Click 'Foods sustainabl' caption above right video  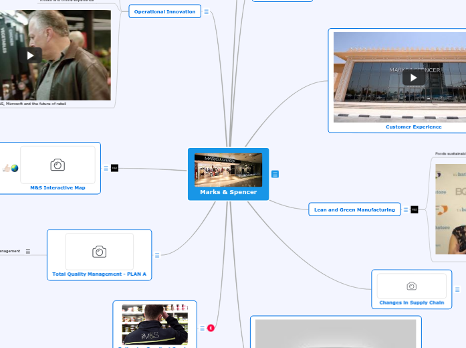pyautogui.click(x=451, y=154)
